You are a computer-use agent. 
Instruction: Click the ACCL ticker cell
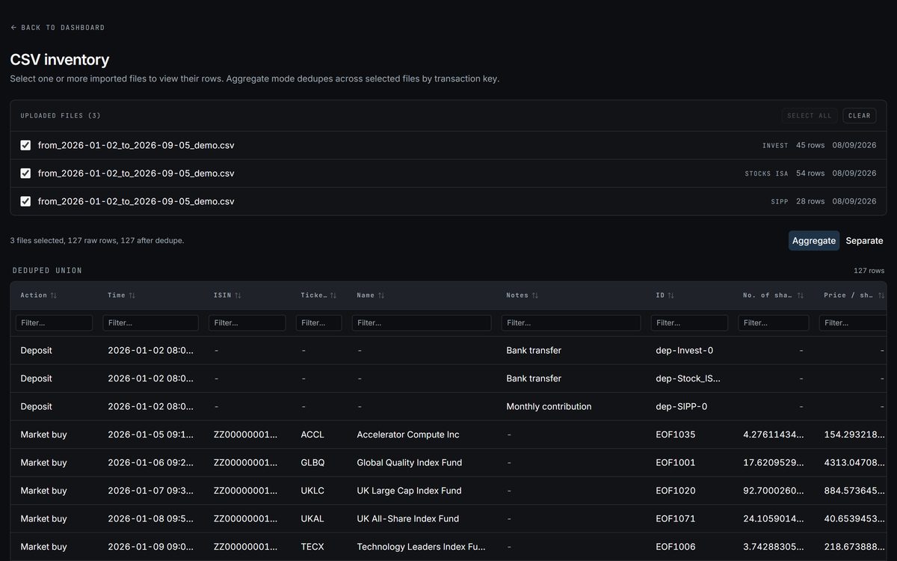pyautogui.click(x=312, y=435)
